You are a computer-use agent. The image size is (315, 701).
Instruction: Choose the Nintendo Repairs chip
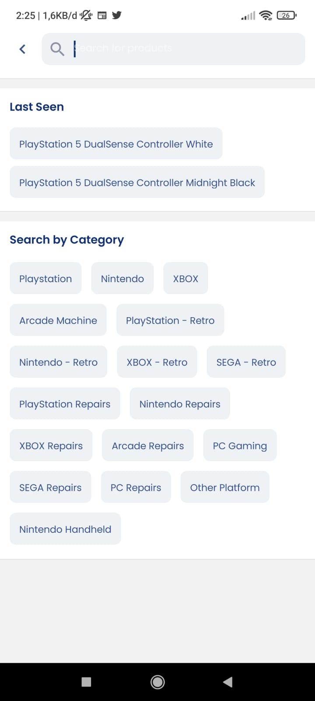tap(180, 404)
